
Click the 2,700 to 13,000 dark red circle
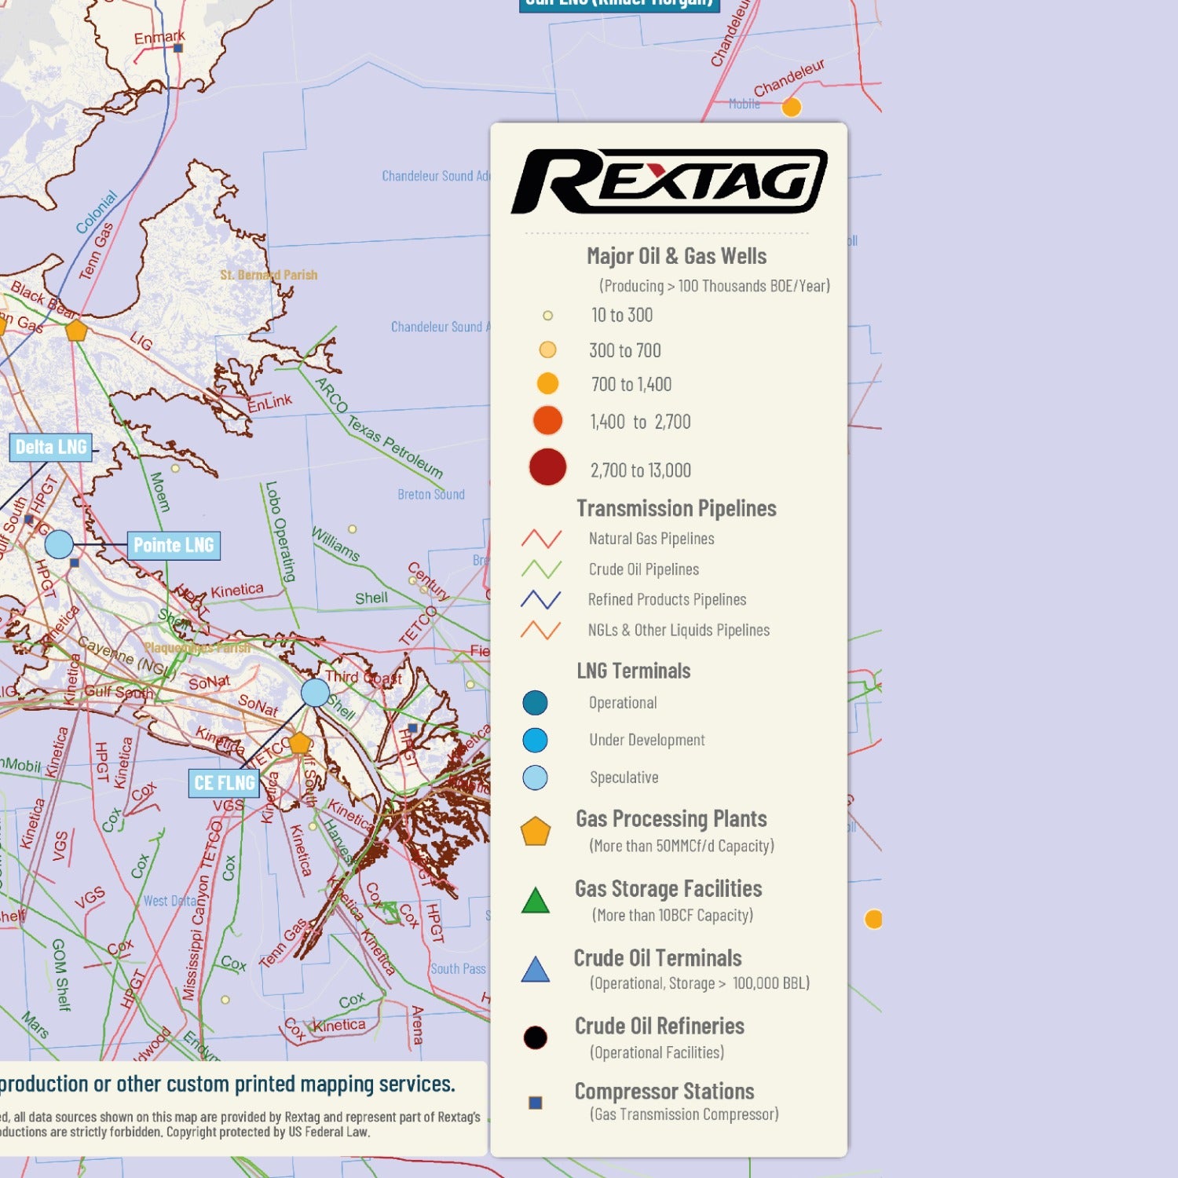(547, 467)
